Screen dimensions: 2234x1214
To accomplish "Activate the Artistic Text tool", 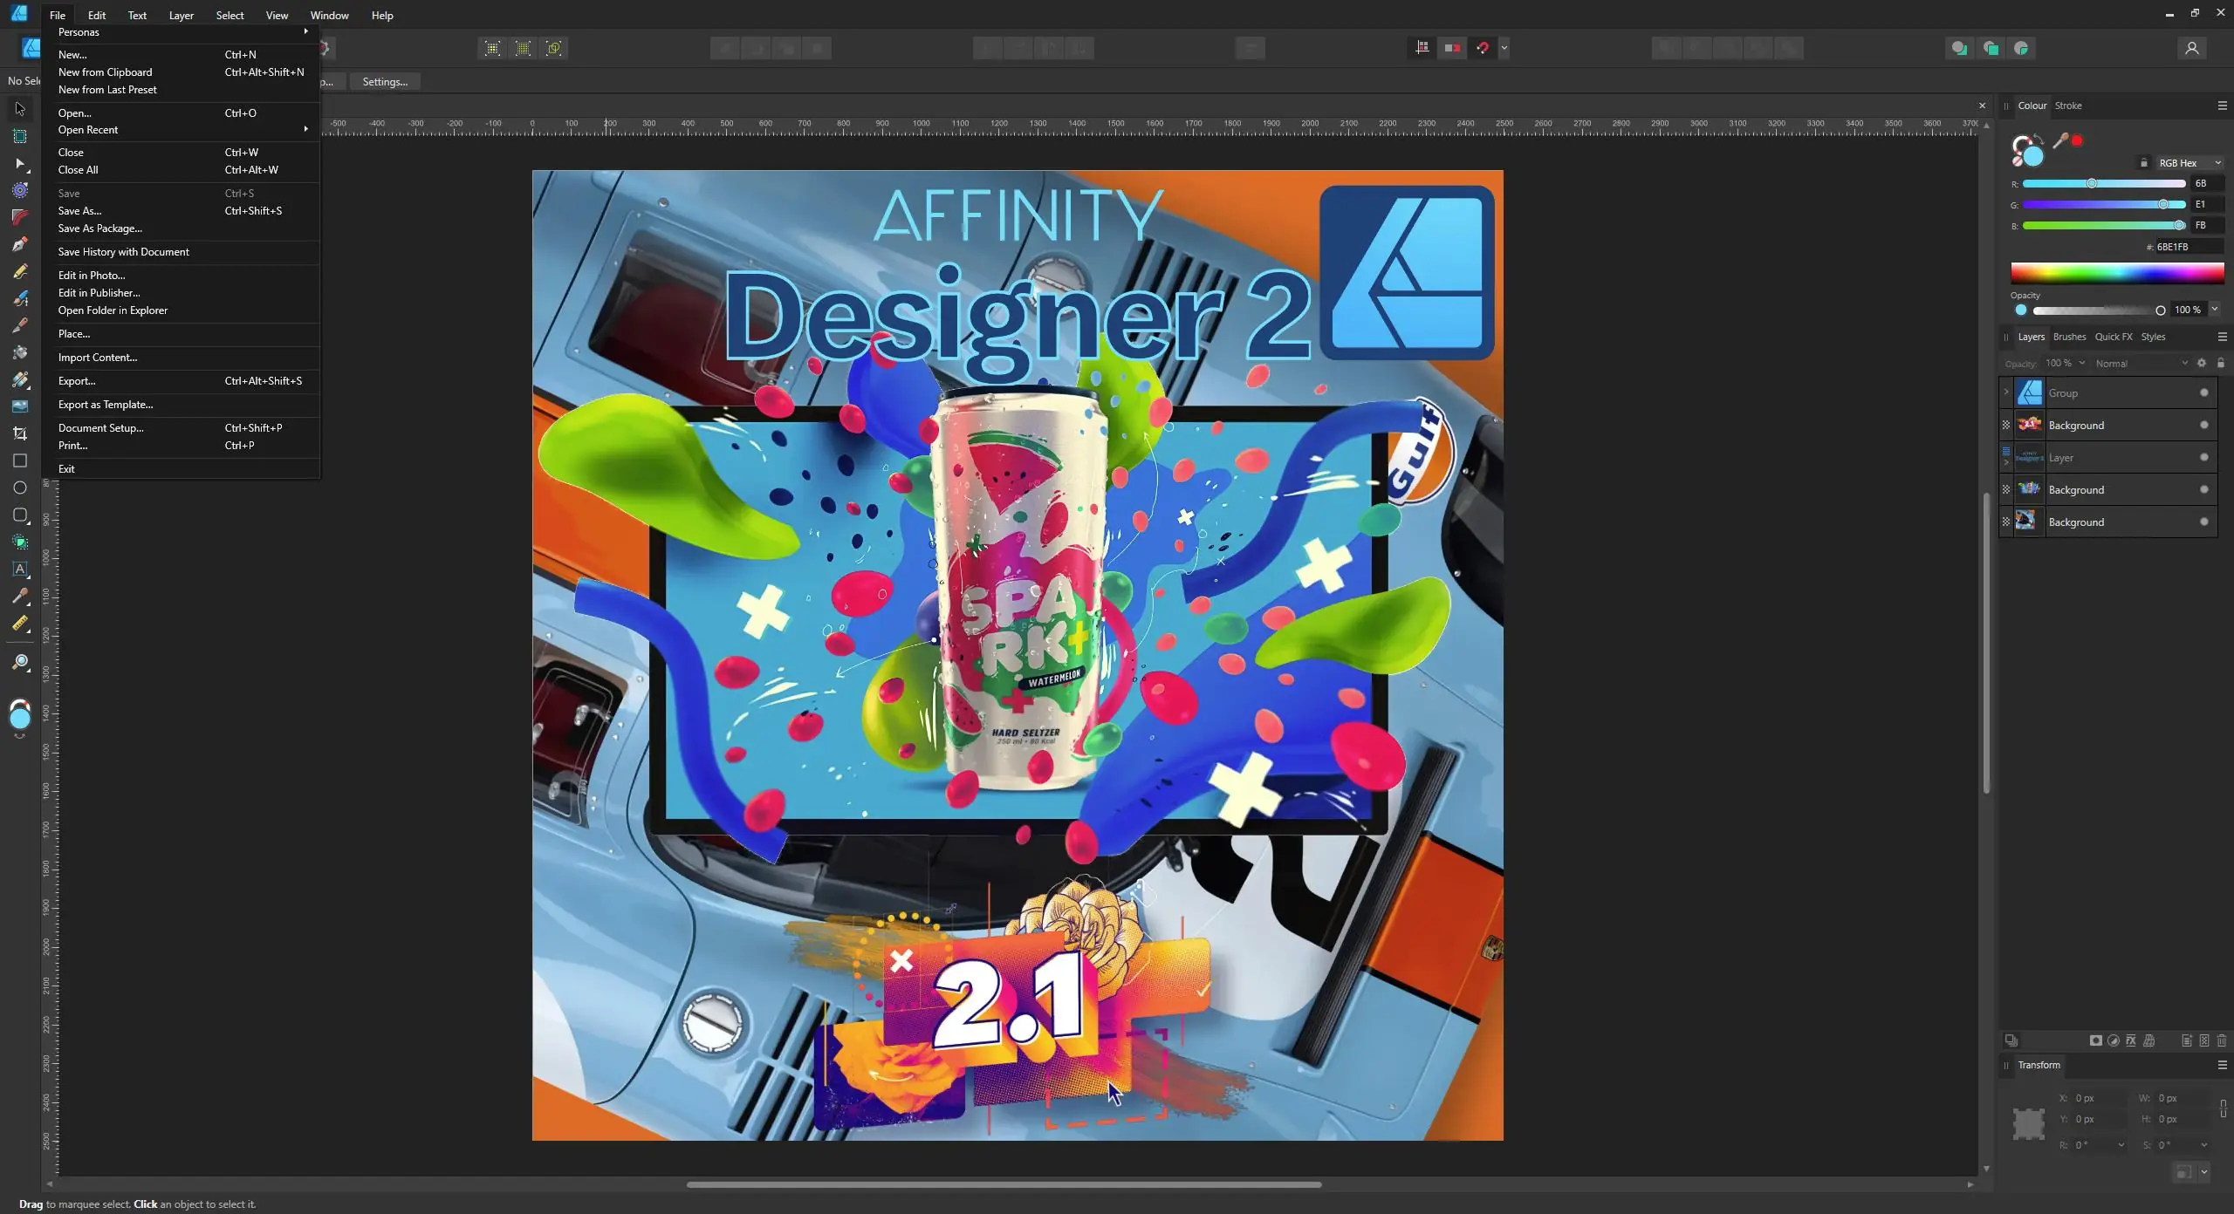I will (19, 569).
